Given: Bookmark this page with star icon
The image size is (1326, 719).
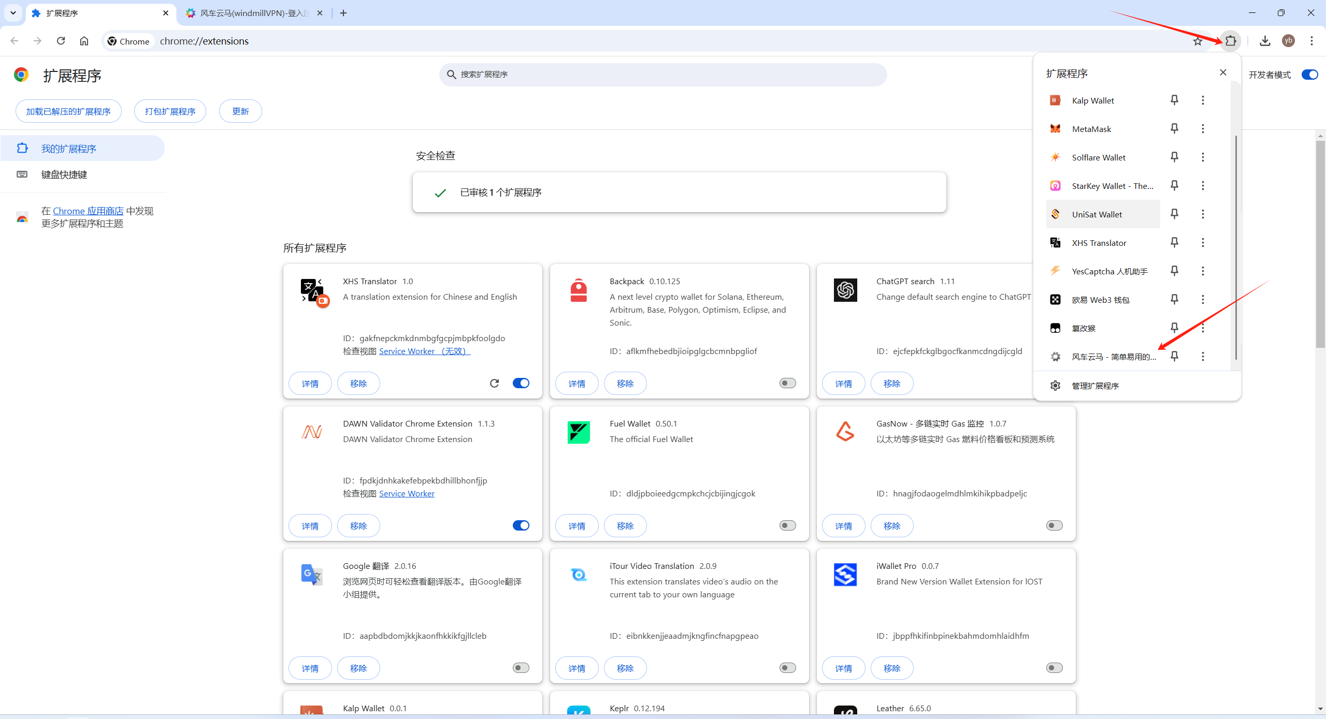Looking at the screenshot, I should pyautogui.click(x=1198, y=41).
